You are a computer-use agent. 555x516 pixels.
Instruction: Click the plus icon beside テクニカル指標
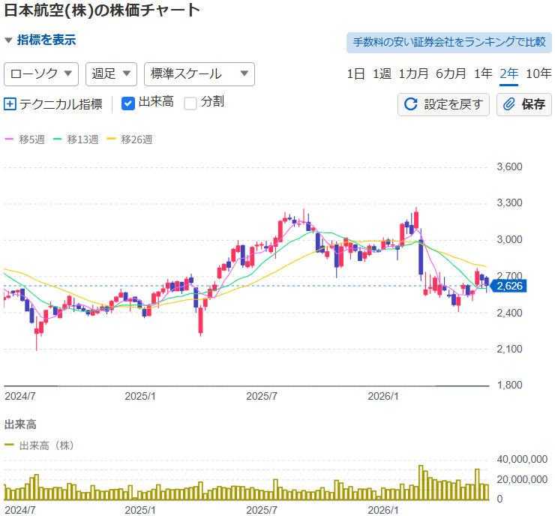click(10, 104)
